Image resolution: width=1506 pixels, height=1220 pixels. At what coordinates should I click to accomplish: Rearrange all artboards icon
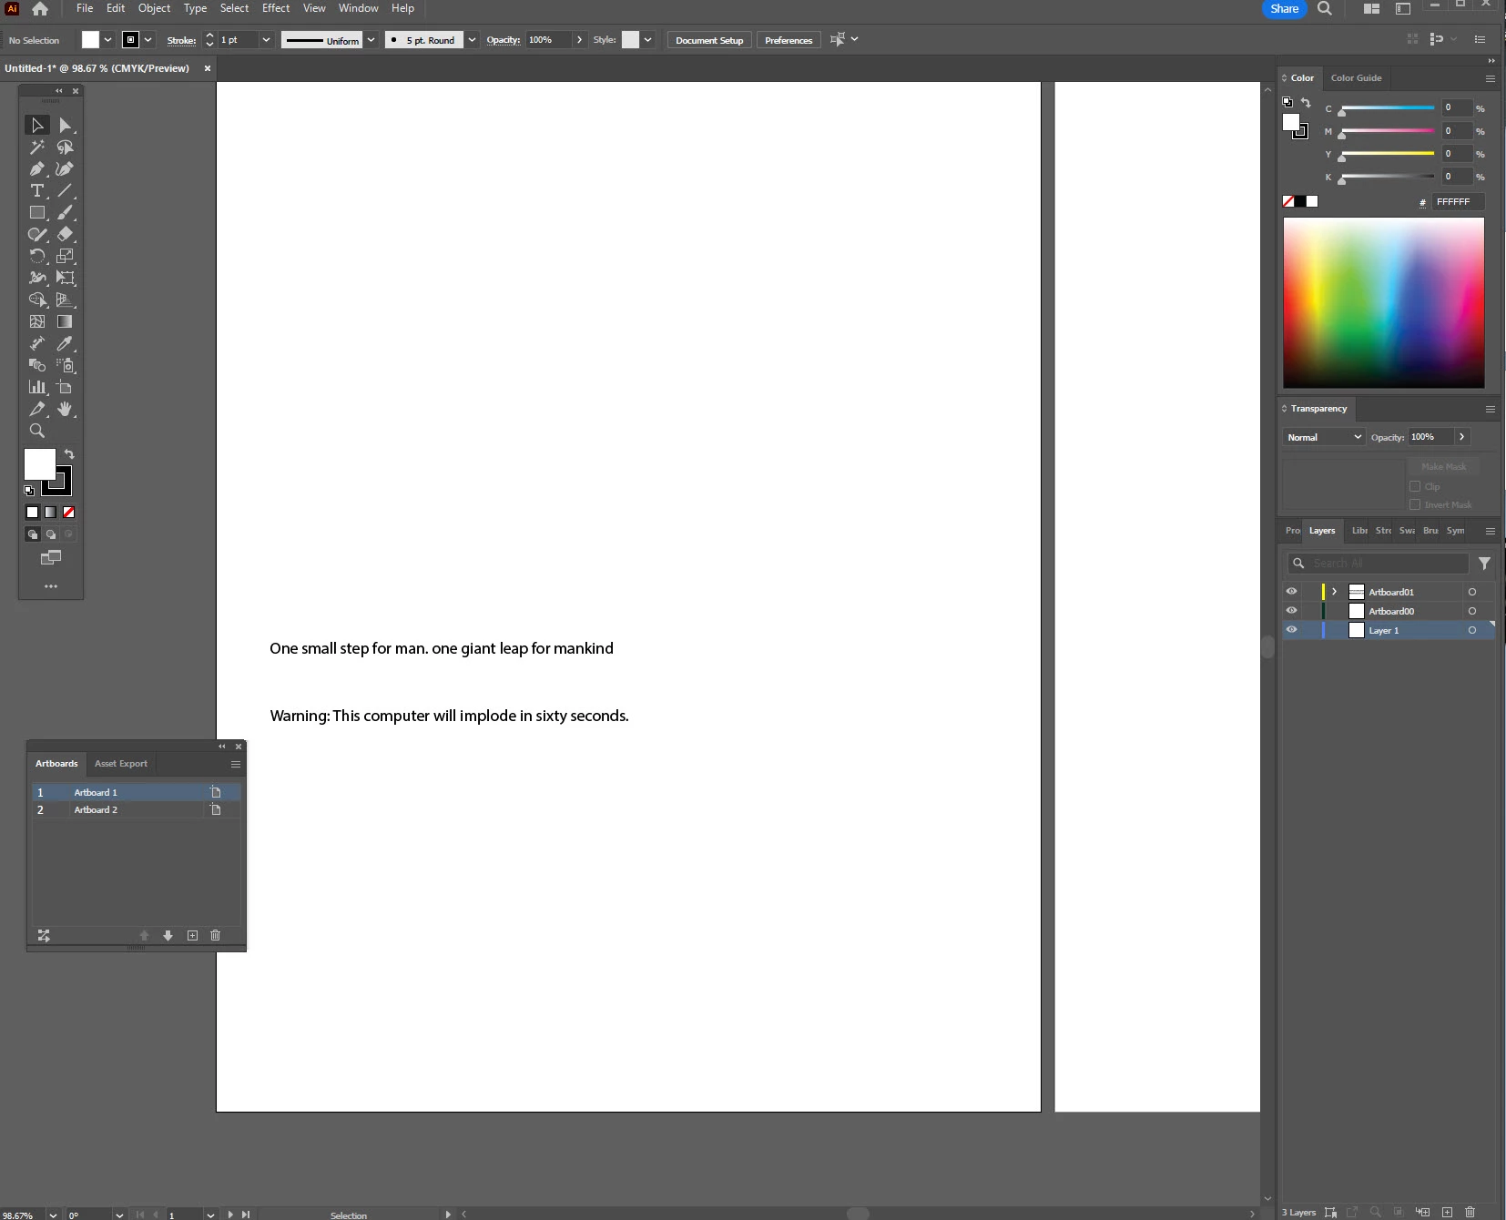tap(44, 935)
